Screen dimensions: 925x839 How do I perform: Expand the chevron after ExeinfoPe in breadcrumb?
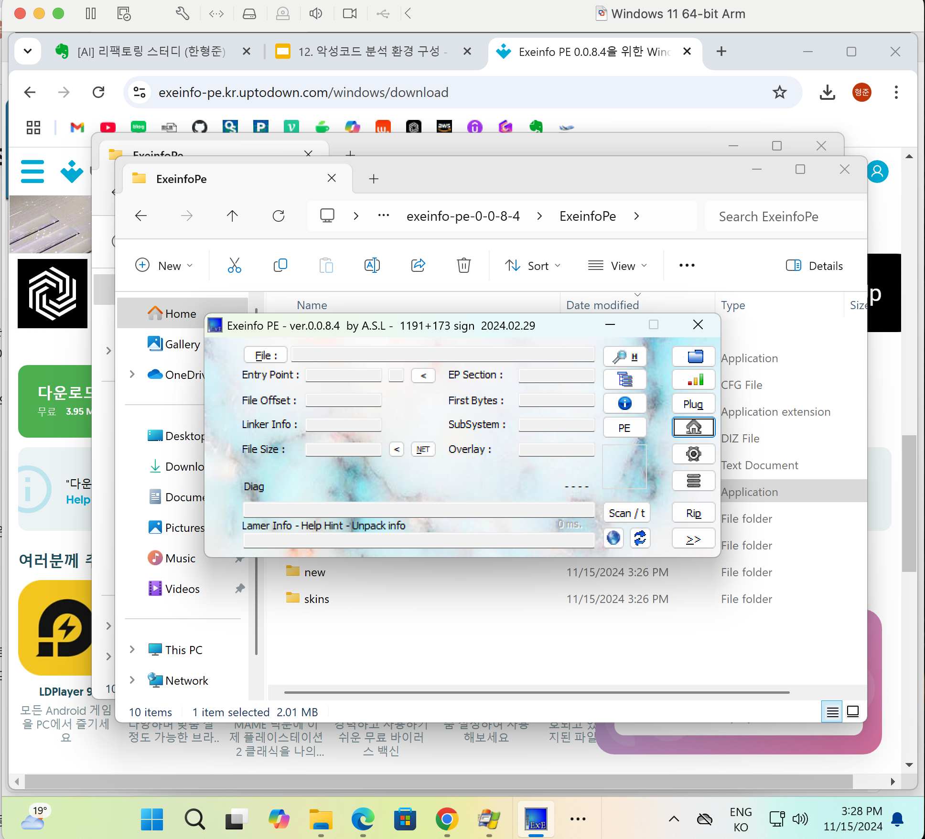tap(636, 216)
